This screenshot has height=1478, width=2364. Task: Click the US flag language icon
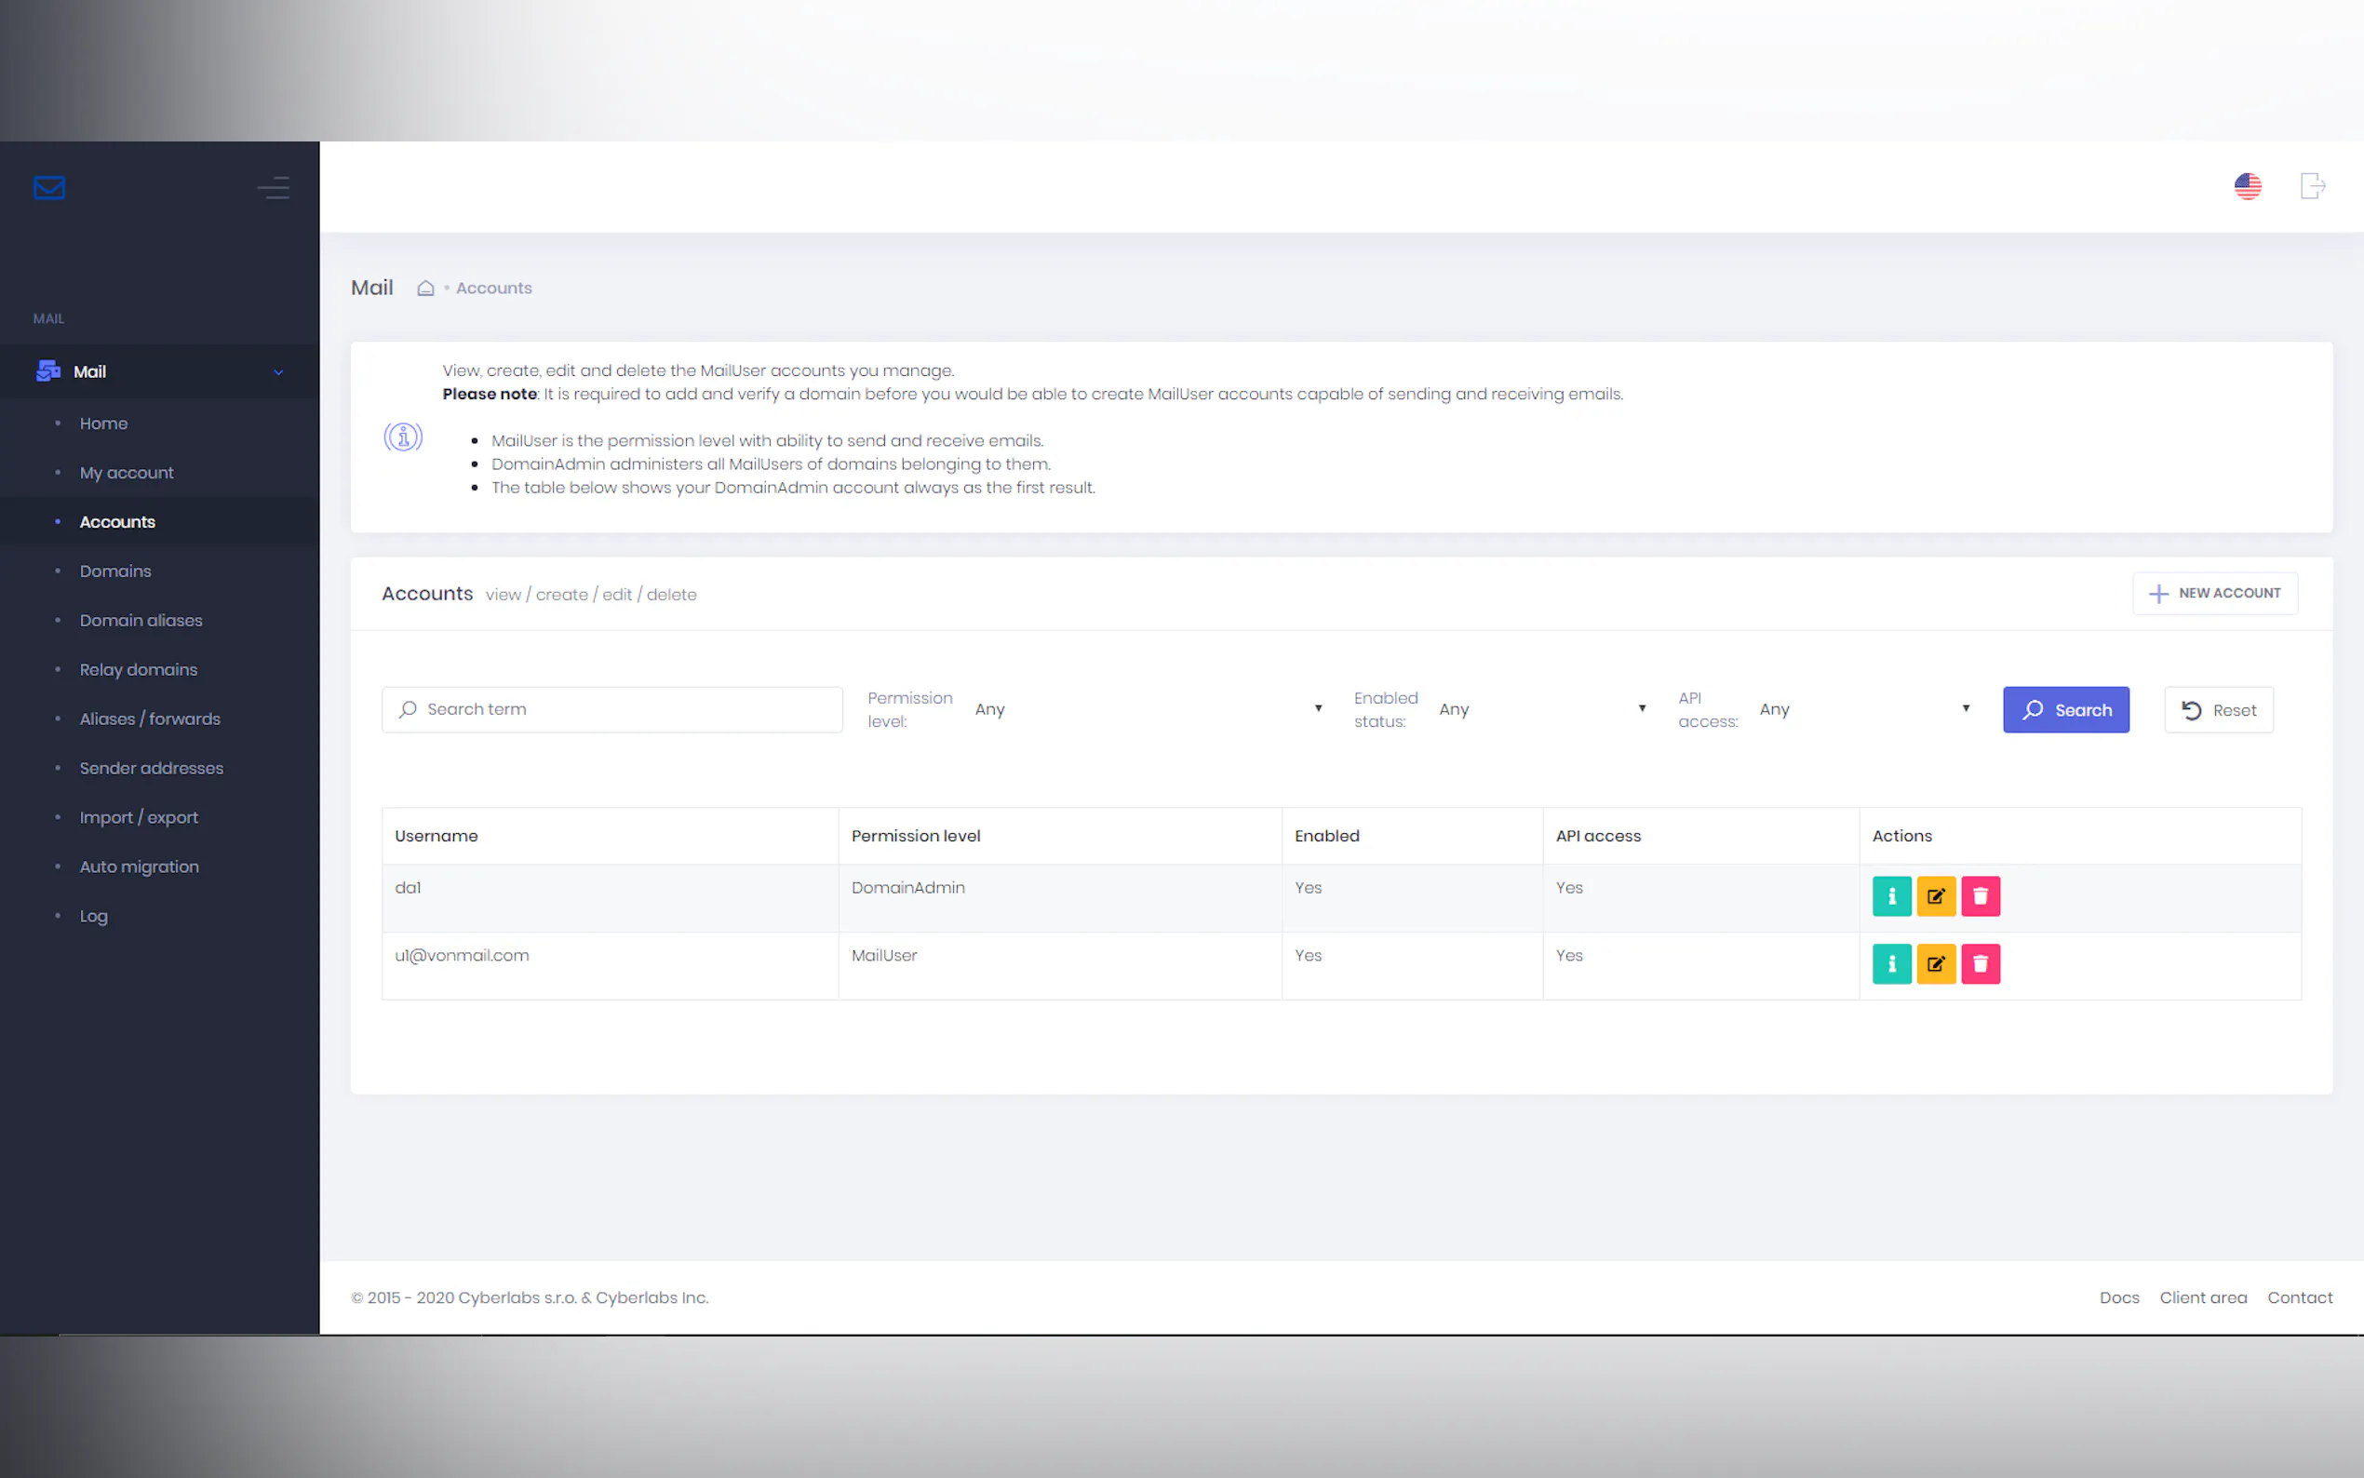coord(2247,186)
